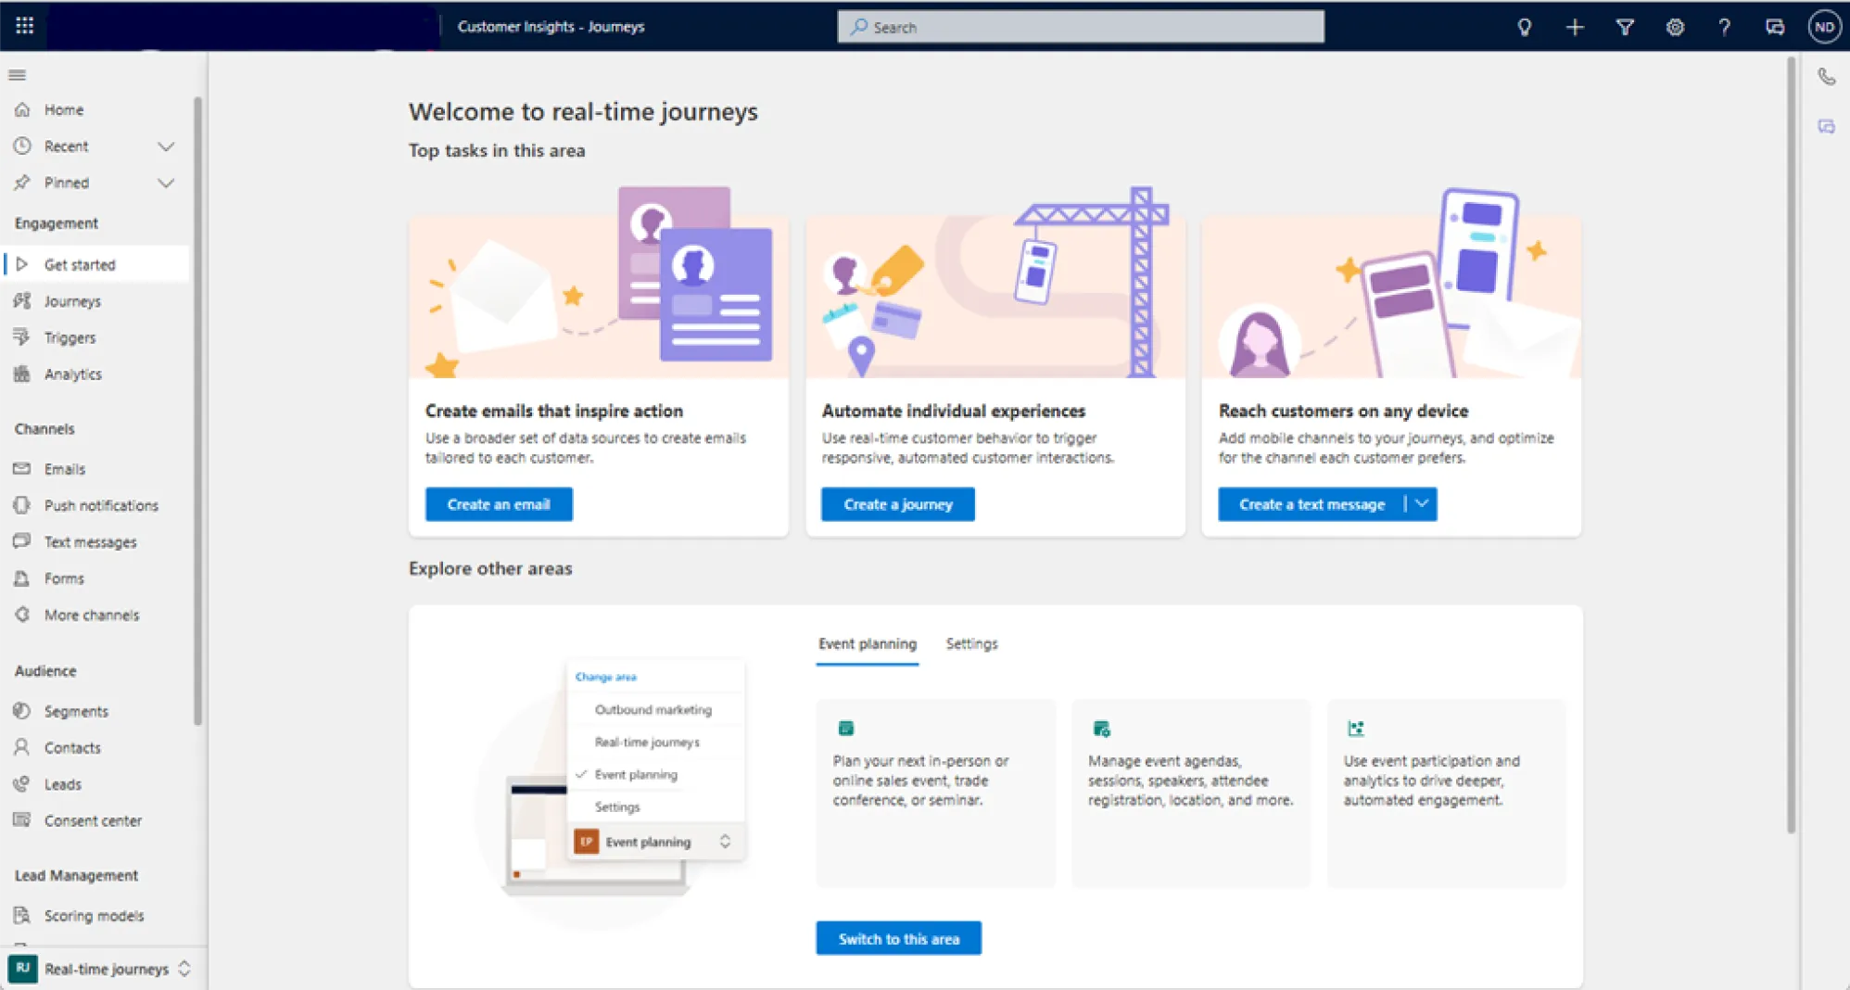Click the Customer Insights - Journeys title

(551, 27)
